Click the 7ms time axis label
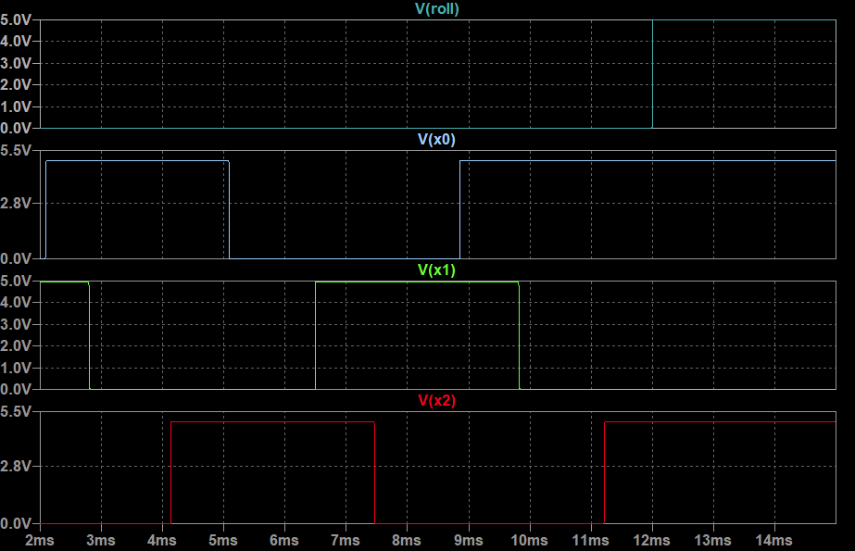 [x=346, y=540]
